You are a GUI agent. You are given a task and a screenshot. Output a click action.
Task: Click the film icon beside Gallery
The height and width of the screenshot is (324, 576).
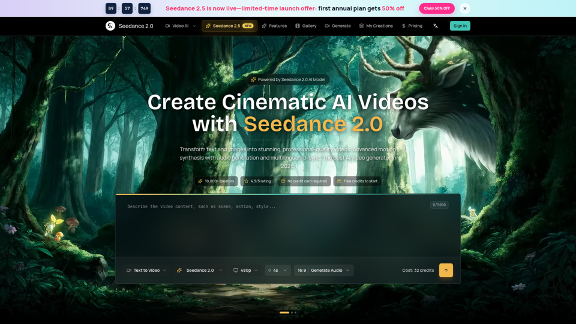[298, 26]
